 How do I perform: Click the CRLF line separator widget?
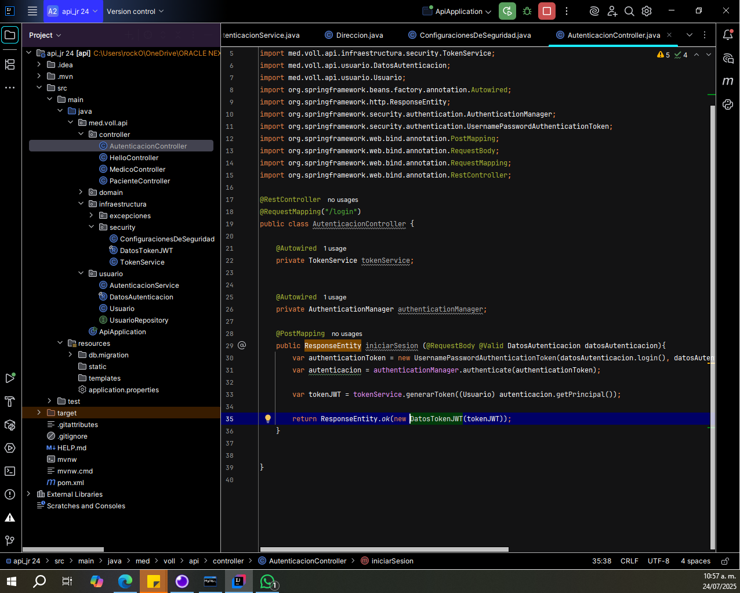click(629, 561)
